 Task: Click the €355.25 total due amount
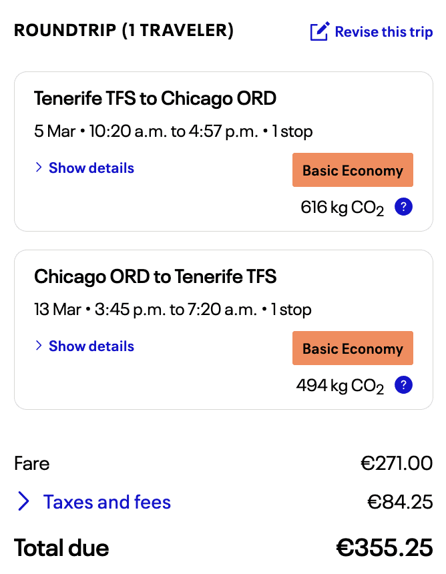coord(384,548)
